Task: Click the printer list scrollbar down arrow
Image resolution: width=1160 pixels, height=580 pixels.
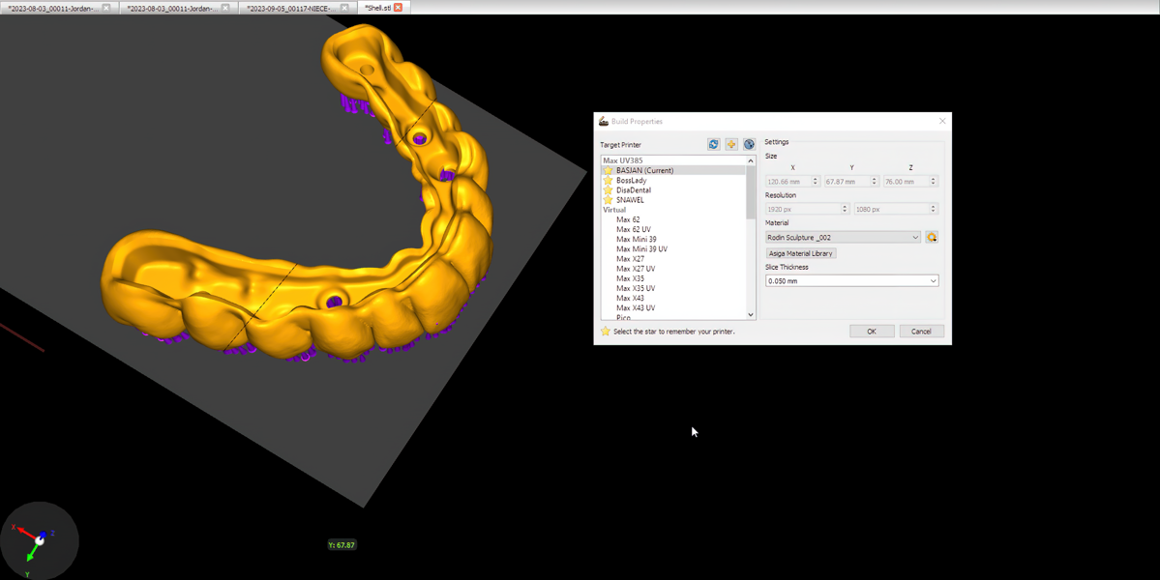Action: (751, 314)
